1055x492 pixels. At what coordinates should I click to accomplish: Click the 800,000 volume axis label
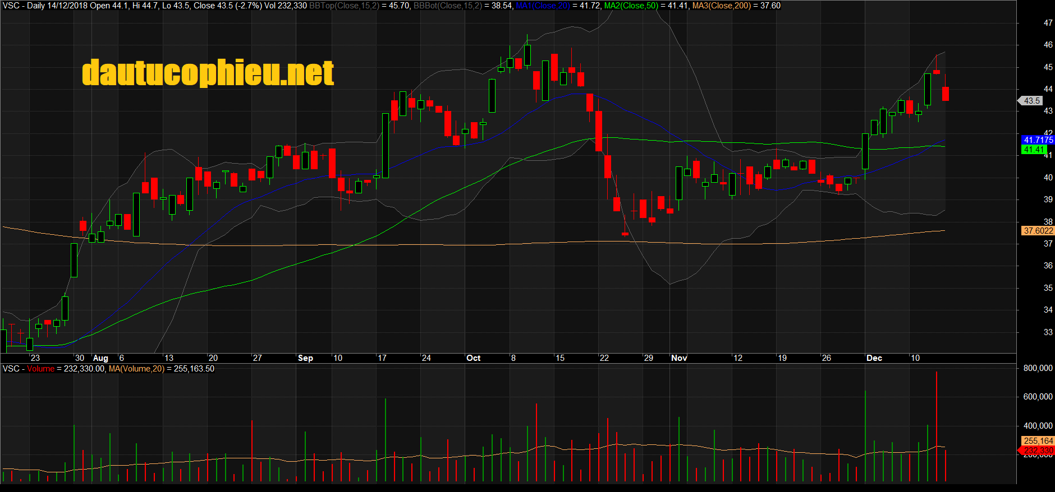(1038, 368)
